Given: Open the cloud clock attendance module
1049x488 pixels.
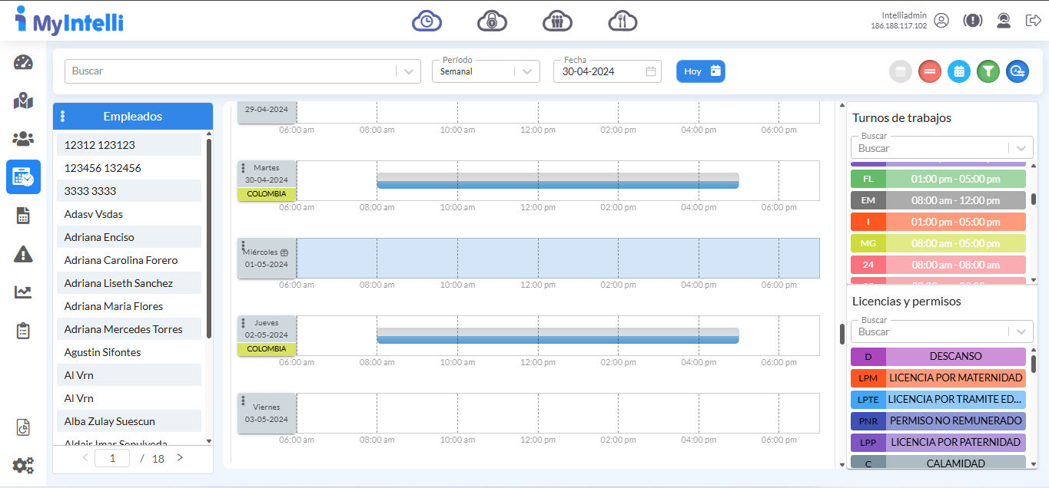Looking at the screenshot, I should click(427, 21).
